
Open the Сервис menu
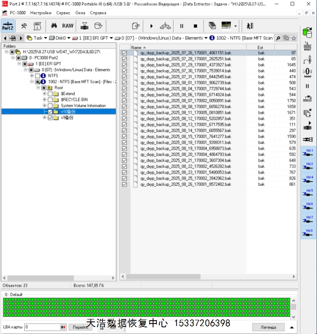[63, 13]
